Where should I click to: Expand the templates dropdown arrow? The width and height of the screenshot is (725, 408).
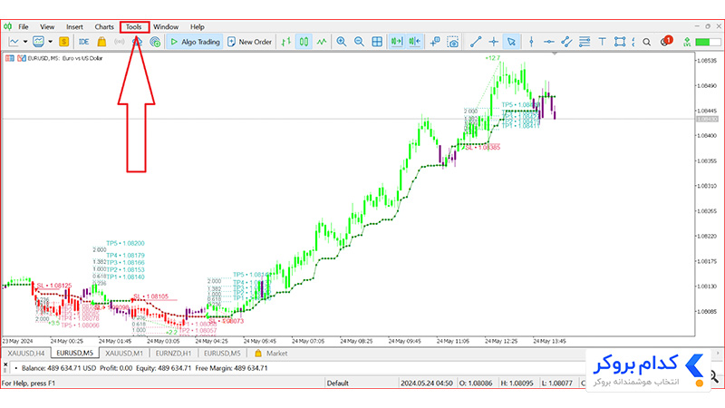pos(51,42)
